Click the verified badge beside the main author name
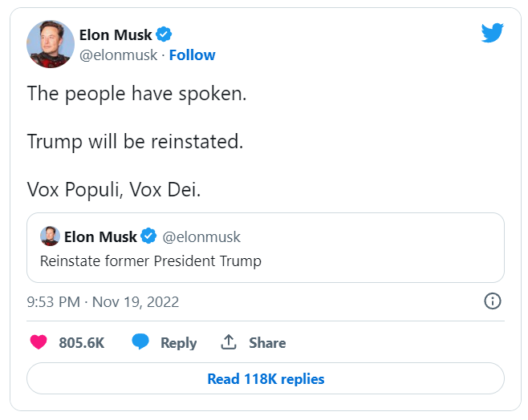 click(164, 34)
